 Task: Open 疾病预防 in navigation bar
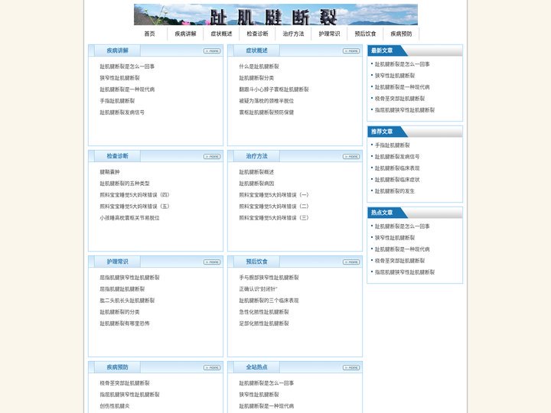401,34
